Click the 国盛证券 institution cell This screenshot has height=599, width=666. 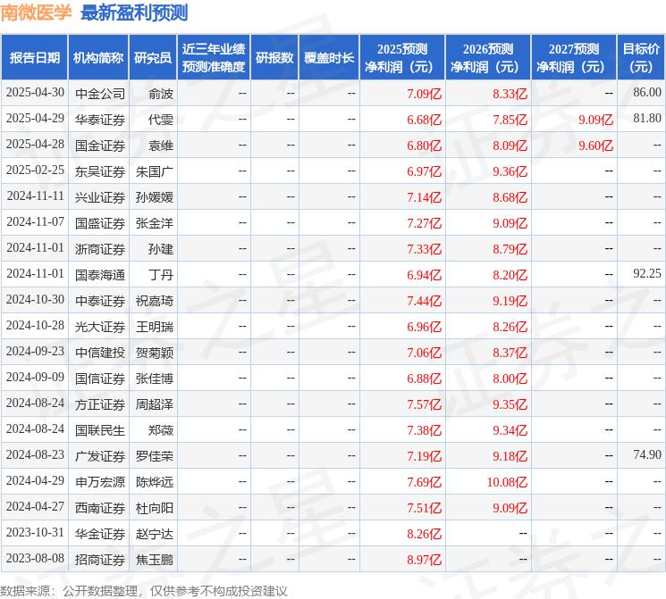point(100,222)
